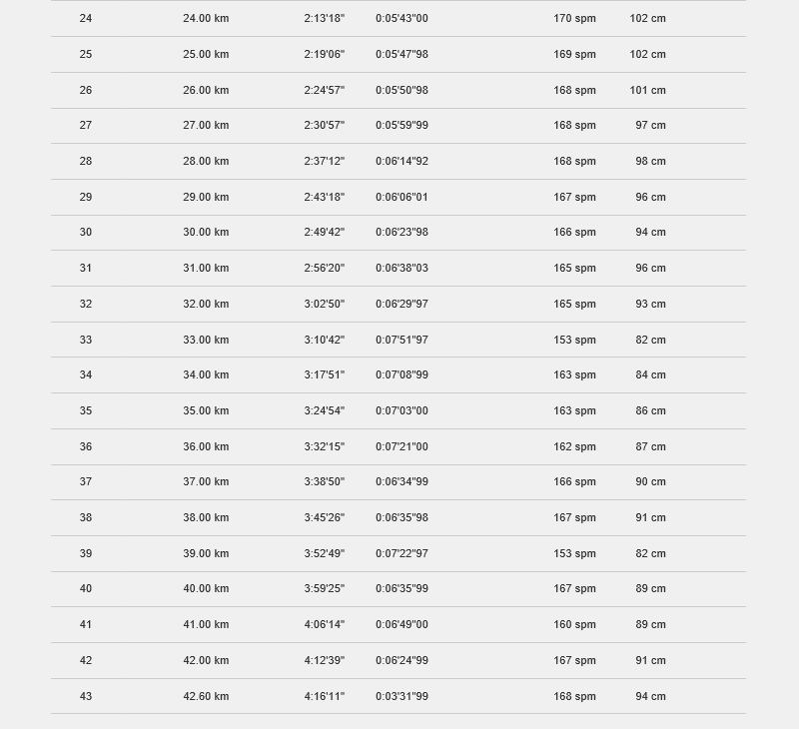The height and width of the screenshot is (729, 799).
Task: Select elapsed time 3:02'50"
Action: pos(324,305)
